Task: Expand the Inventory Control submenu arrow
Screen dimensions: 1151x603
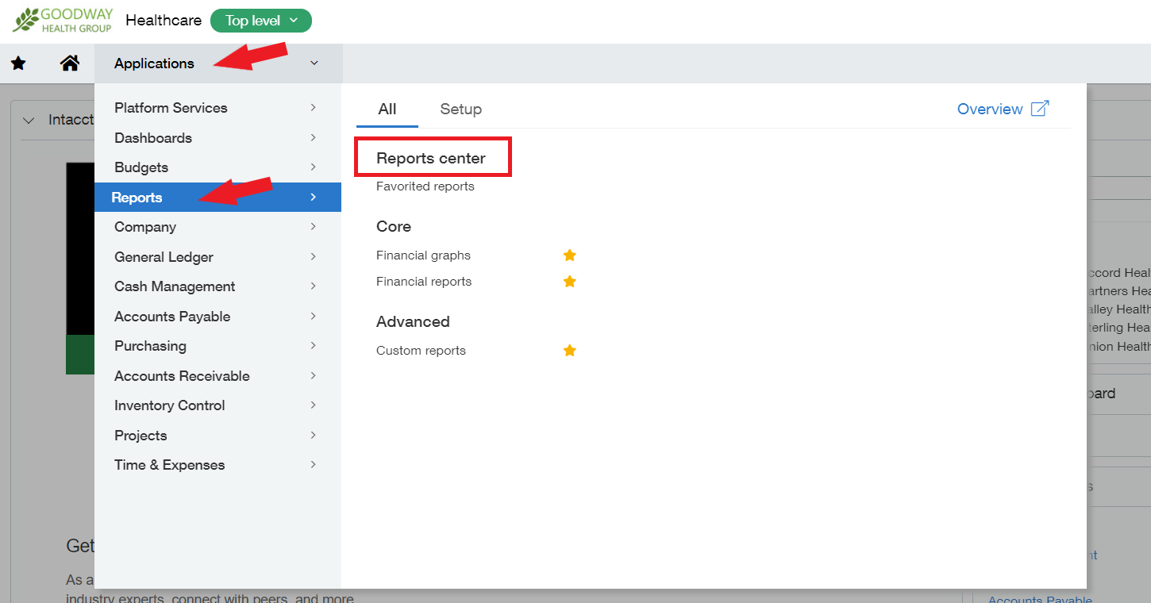Action: [314, 405]
